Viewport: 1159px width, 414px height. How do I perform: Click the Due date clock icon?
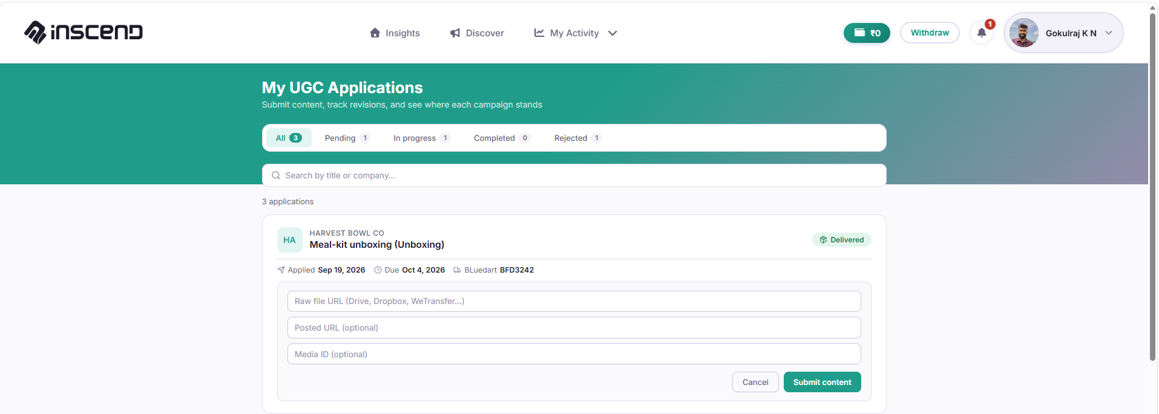[x=378, y=270]
